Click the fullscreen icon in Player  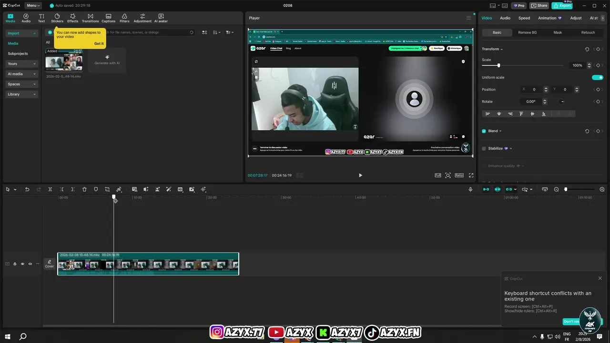point(471,175)
